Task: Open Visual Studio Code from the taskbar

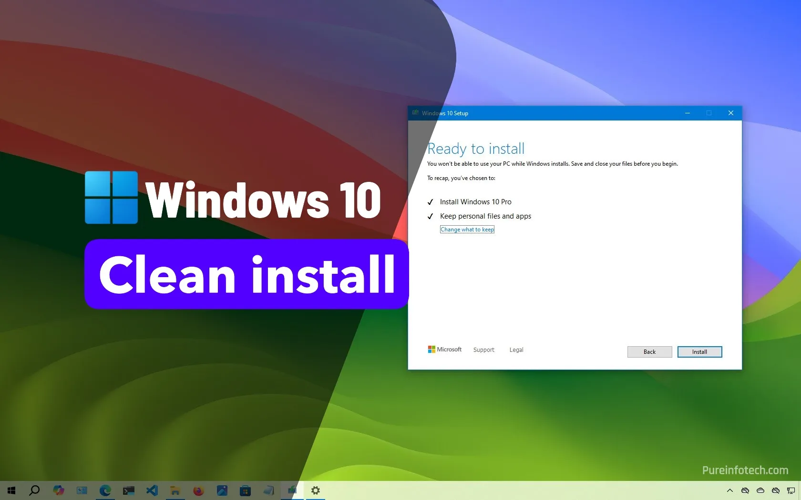Action: pyautogui.click(x=152, y=490)
